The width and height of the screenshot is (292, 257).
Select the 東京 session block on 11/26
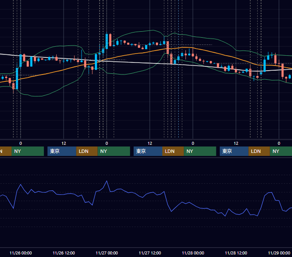pos(62,151)
